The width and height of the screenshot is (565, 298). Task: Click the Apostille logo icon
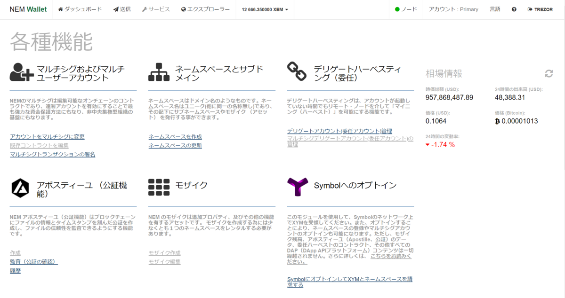tap(20, 187)
